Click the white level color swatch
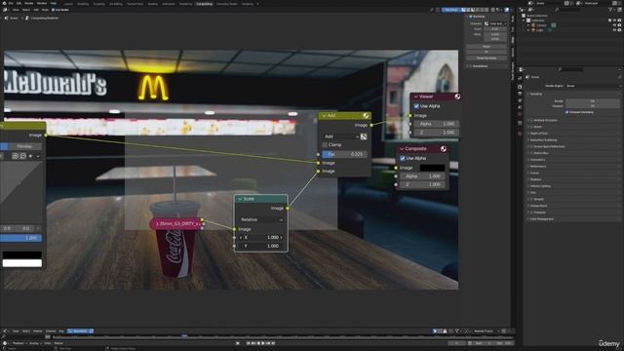This screenshot has width=624, height=351. (x=22, y=263)
